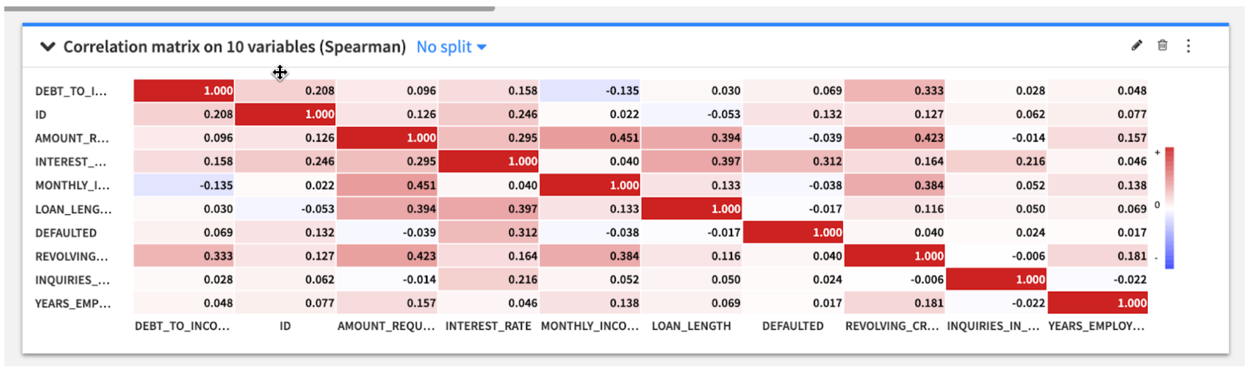Click the DEBT_TO_INCO... column header
Screen dimensions: 1255x370
pos(182,326)
